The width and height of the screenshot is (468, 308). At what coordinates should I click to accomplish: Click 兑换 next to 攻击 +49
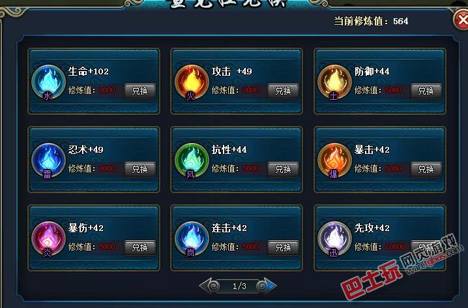tap(283, 91)
